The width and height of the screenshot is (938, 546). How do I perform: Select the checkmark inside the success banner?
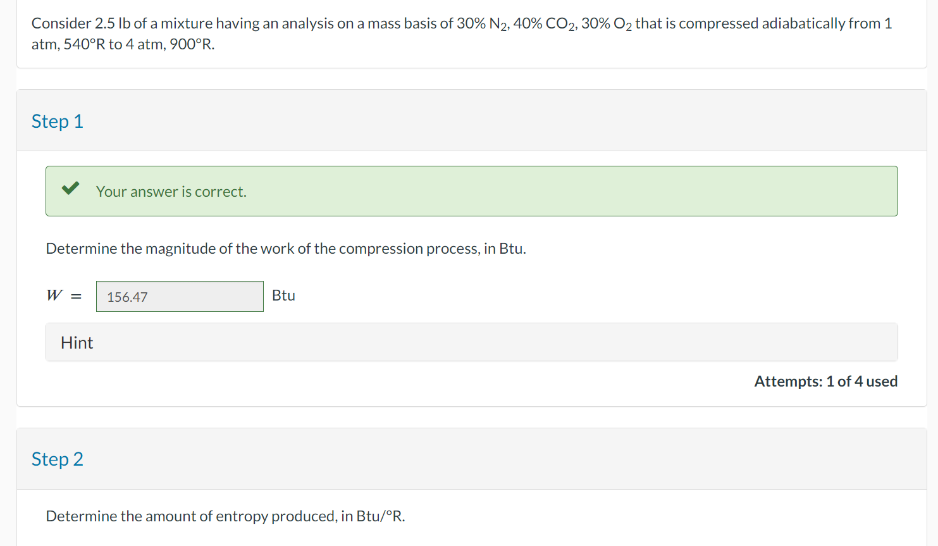click(70, 188)
